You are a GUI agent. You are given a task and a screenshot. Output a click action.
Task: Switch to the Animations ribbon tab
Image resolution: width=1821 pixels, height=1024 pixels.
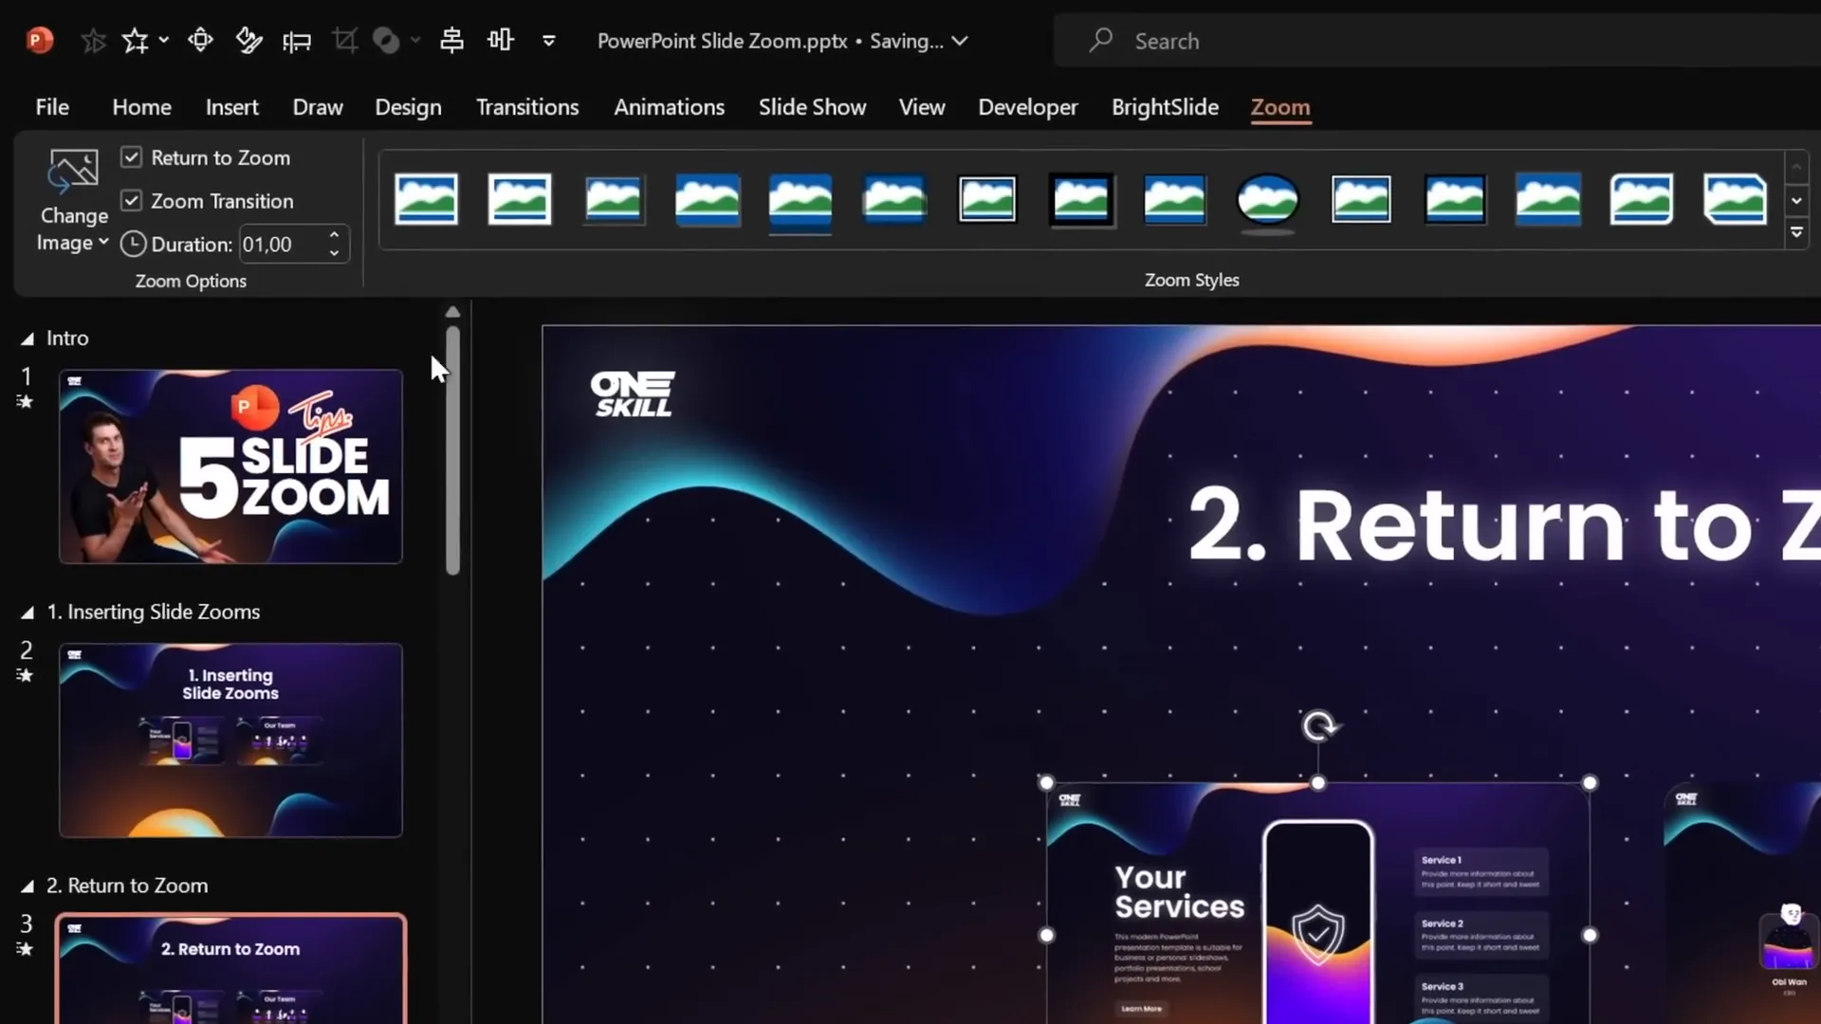coord(670,107)
